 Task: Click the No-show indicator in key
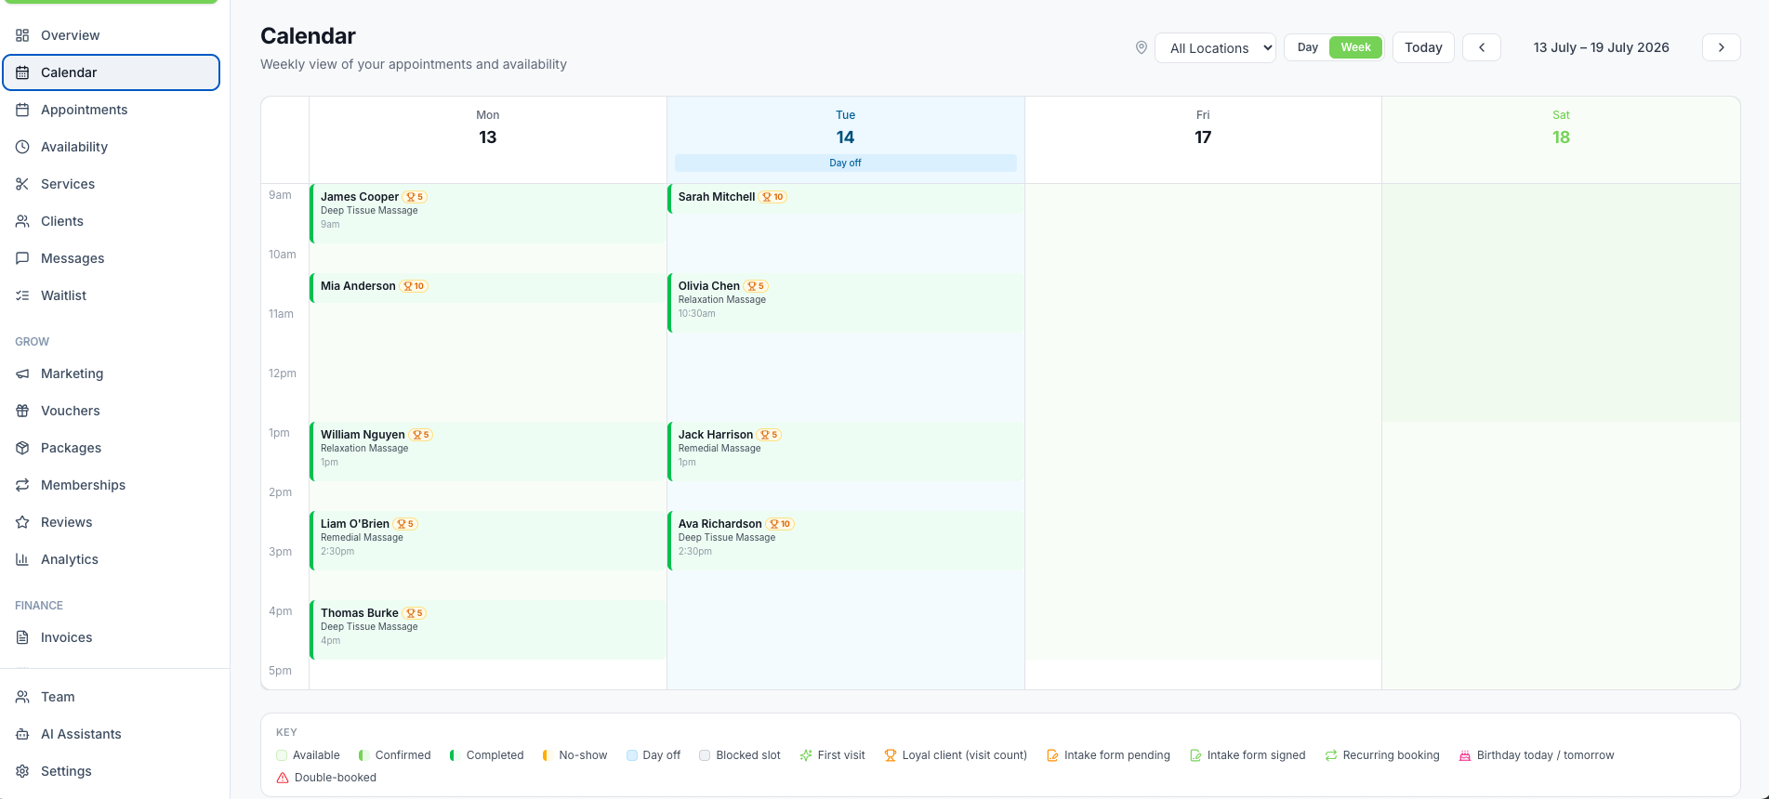pos(547,755)
